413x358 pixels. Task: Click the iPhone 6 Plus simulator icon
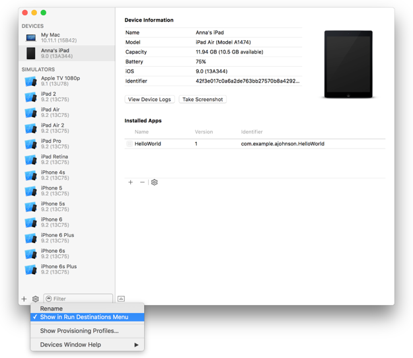31,238
